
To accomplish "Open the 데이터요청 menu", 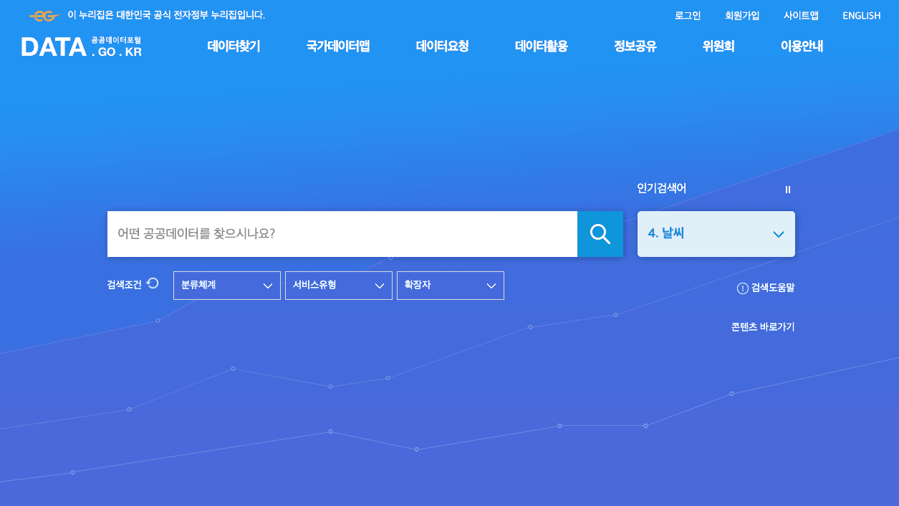I will coord(443,47).
